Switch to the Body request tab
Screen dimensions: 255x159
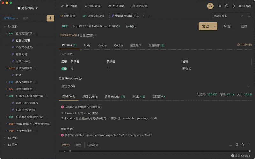pyautogui.click(x=87, y=45)
